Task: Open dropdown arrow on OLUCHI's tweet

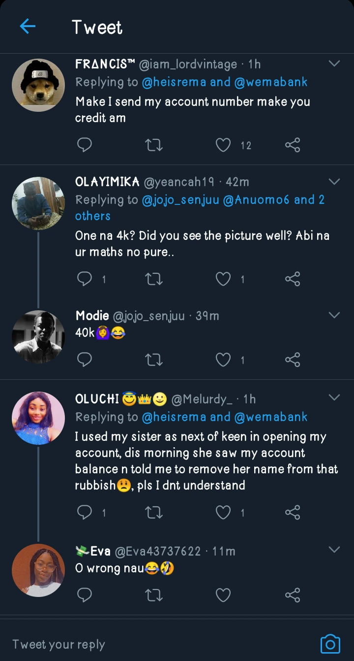Action: pyautogui.click(x=334, y=397)
